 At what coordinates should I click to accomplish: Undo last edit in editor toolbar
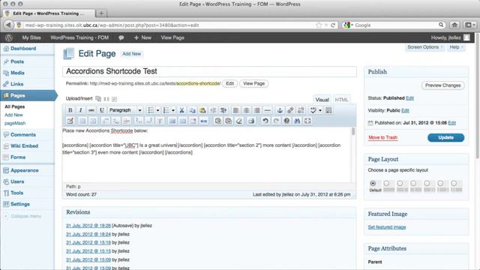click(x=265, y=121)
